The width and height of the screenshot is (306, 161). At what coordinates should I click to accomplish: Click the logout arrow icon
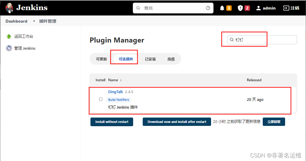pyautogui.click(x=286, y=8)
